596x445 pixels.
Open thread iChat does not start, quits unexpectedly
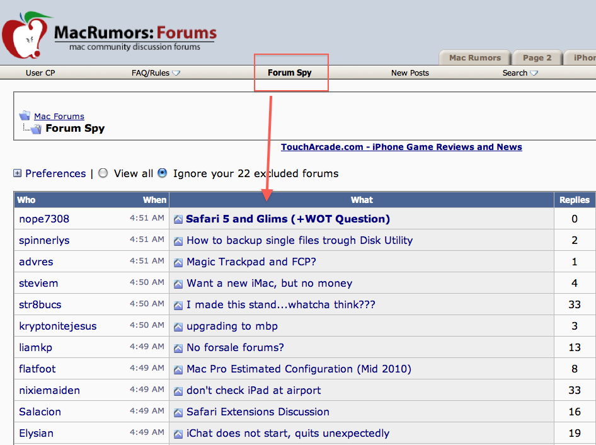(288, 433)
